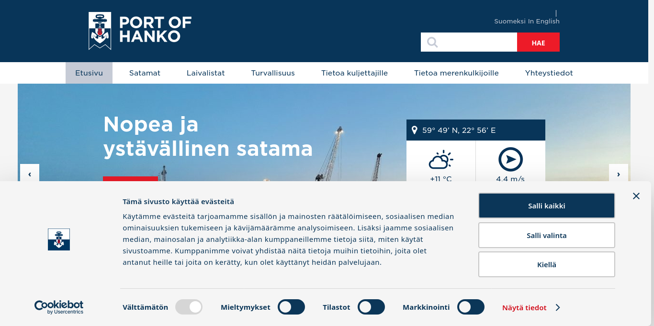Click the location pin icon
Viewport: 654px width, 326px height.
pyautogui.click(x=415, y=130)
